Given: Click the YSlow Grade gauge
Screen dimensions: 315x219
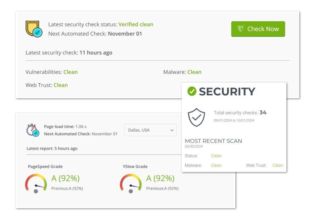Looking at the screenshot, I should point(131,183).
